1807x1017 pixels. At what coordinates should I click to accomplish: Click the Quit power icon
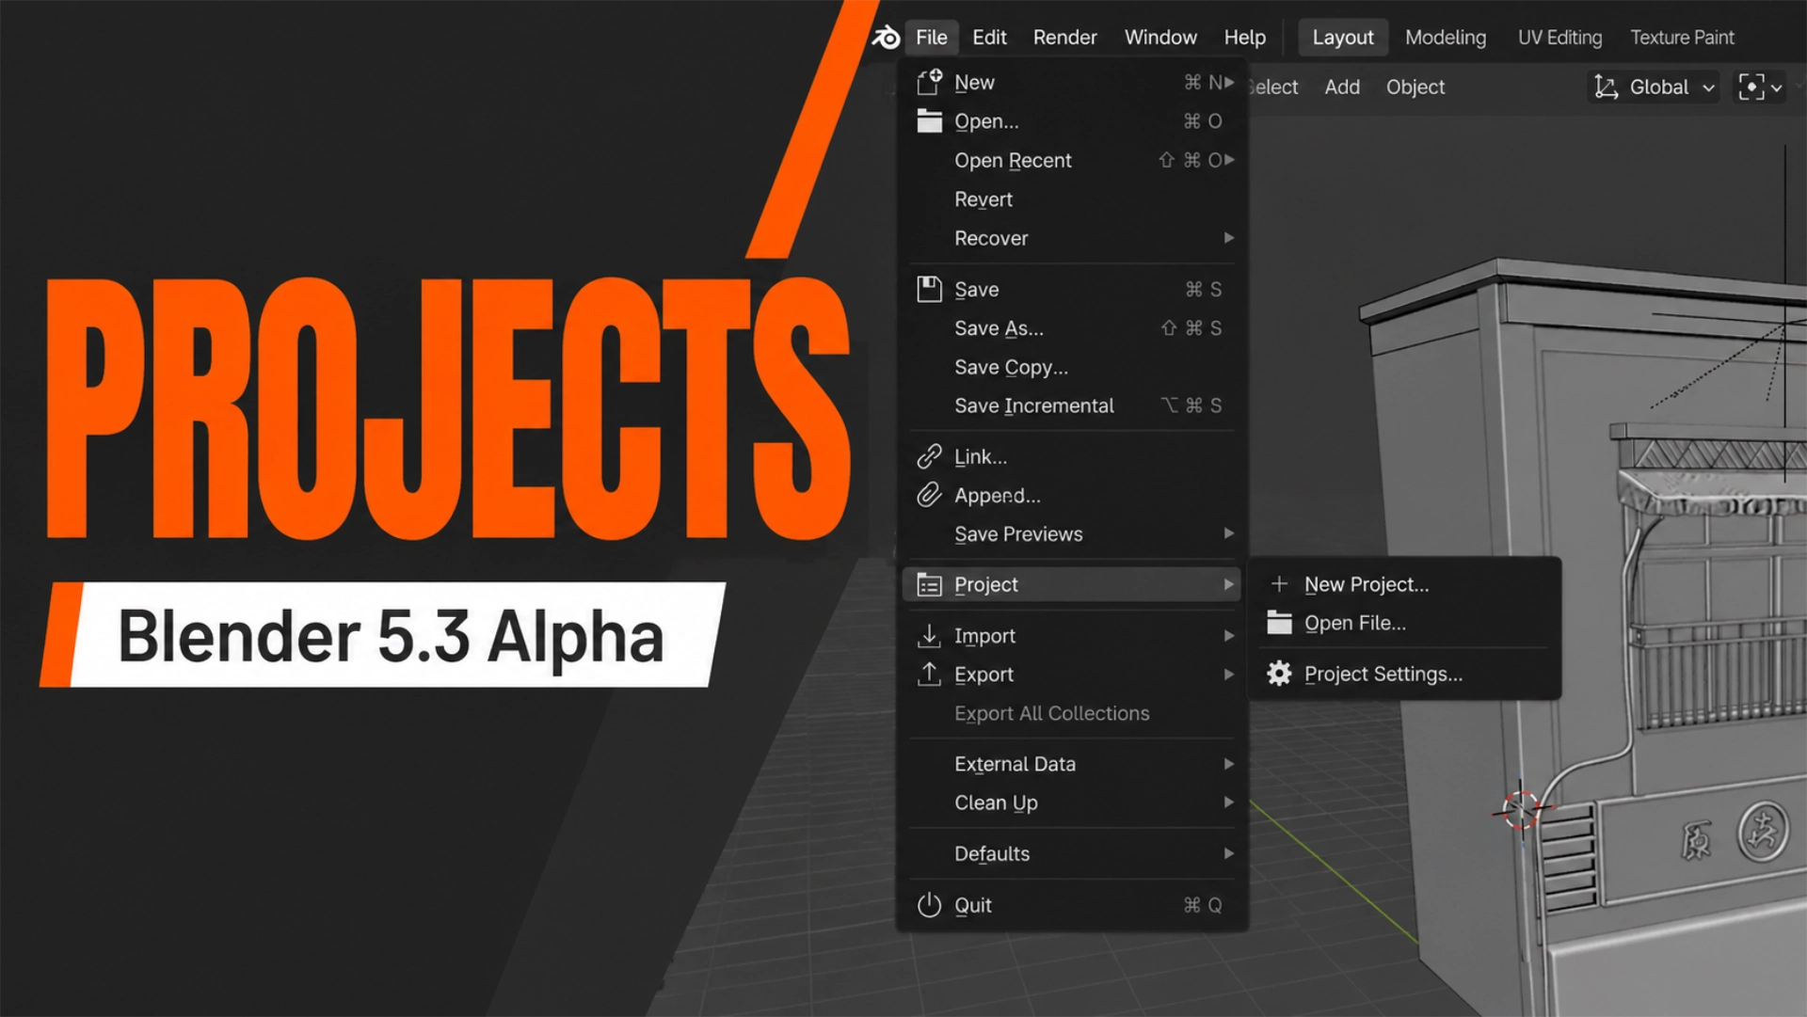point(929,905)
